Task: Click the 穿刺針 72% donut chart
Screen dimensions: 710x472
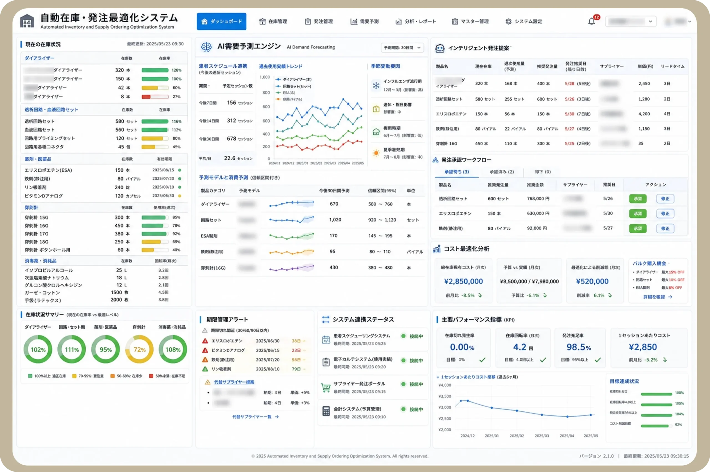Action: coord(139,349)
